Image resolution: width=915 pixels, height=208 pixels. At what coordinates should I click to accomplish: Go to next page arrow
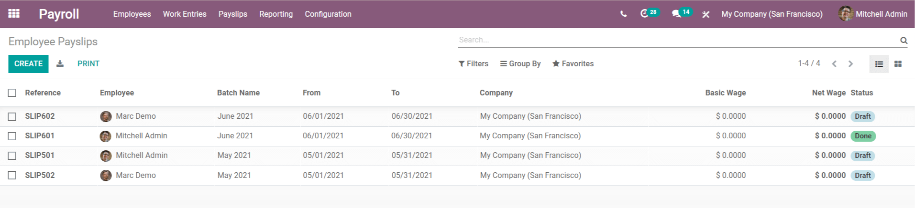pyautogui.click(x=850, y=64)
